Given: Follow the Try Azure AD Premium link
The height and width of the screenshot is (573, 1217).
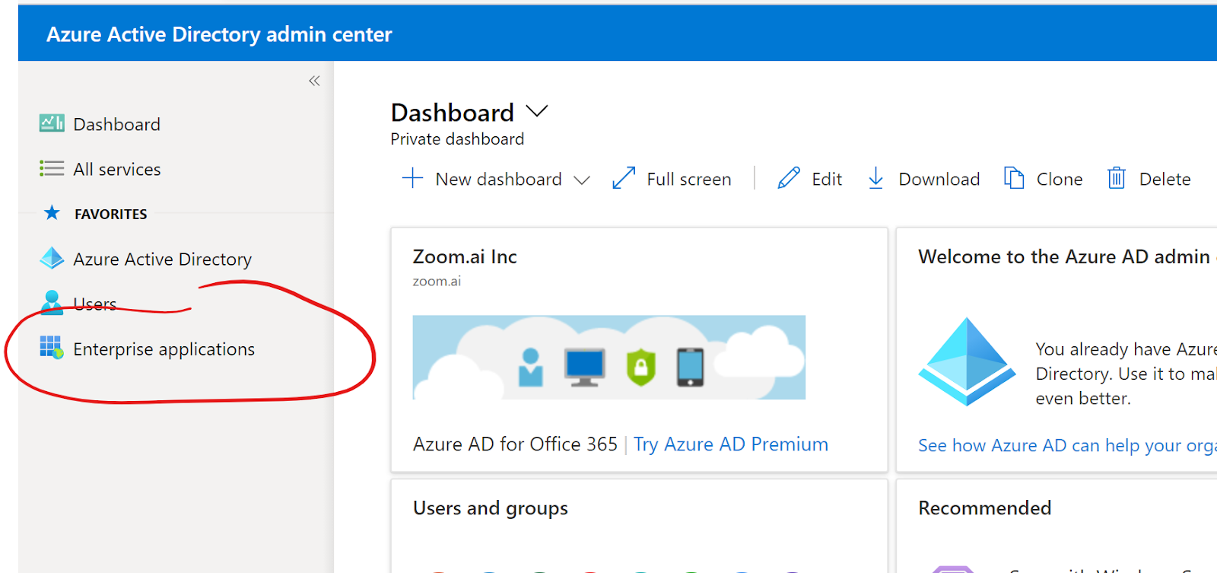Looking at the screenshot, I should click(731, 444).
